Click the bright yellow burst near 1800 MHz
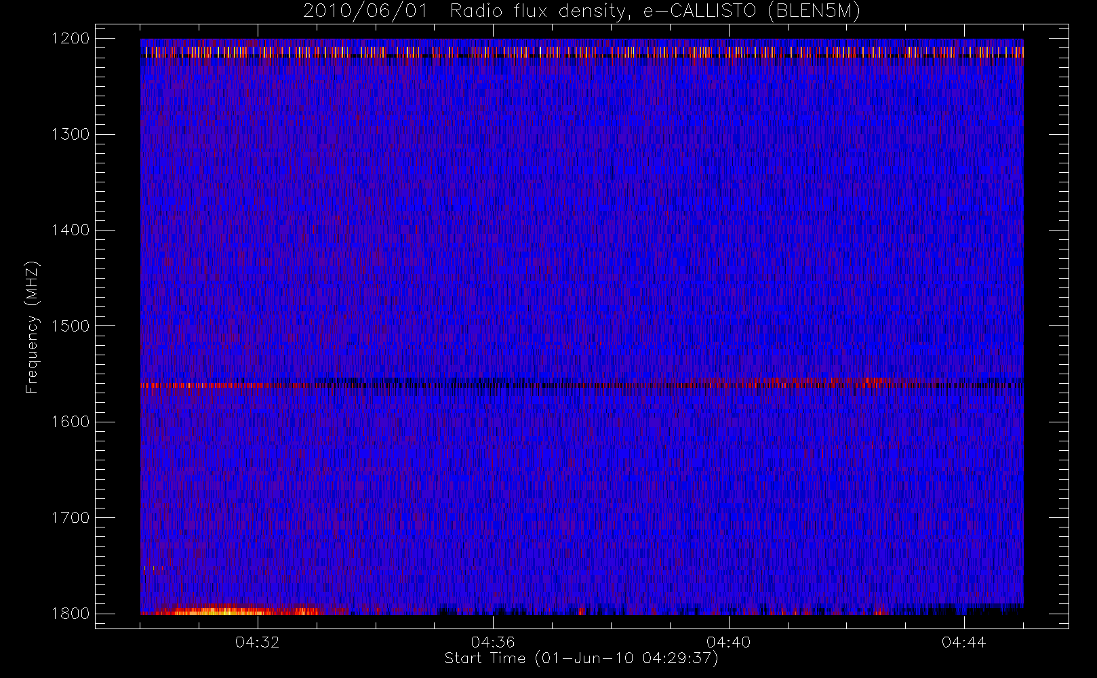Screen dimensions: 1097x678 pos(224,611)
